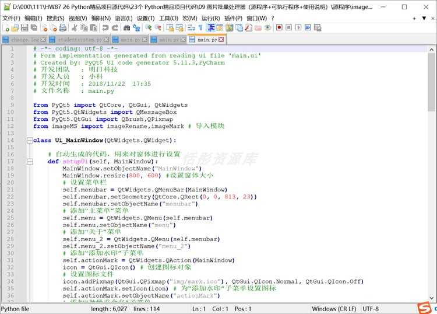
Task: Cut selection using the scissors icon
Action: [74, 27]
